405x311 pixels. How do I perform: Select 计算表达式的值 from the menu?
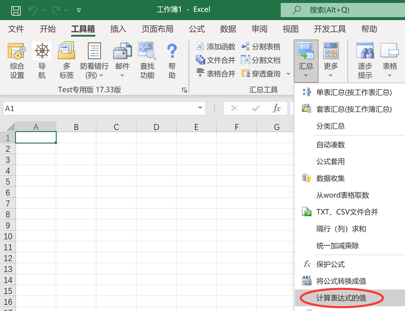341,298
